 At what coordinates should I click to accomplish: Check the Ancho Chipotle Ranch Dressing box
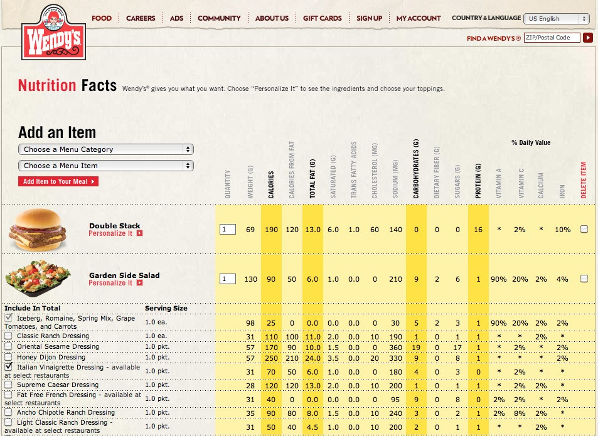[8, 412]
